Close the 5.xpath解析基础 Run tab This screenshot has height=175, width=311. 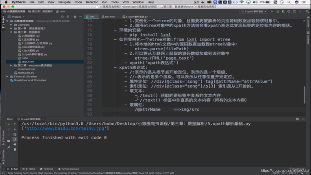[x=42, y=119]
